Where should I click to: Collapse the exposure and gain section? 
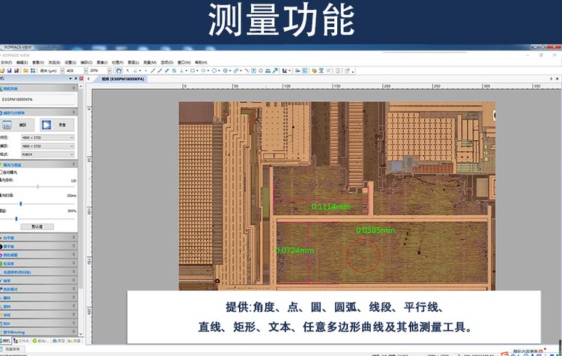pyautogui.click(x=74, y=165)
